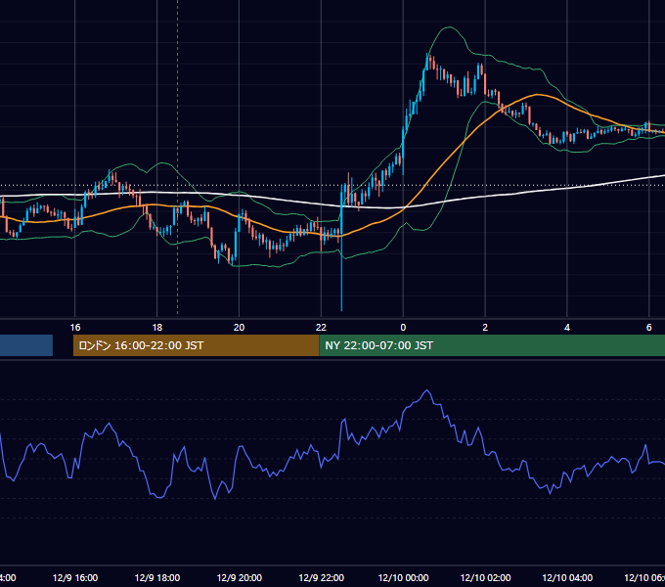Screen dimensions: 665x587
Task: Click the 0 hour axis label
Action: pos(403,328)
